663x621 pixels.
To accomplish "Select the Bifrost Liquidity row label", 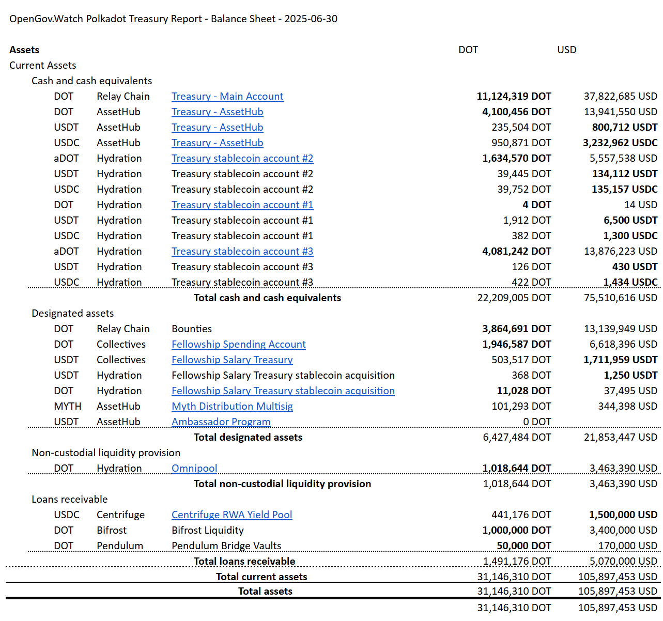I will [x=208, y=530].
